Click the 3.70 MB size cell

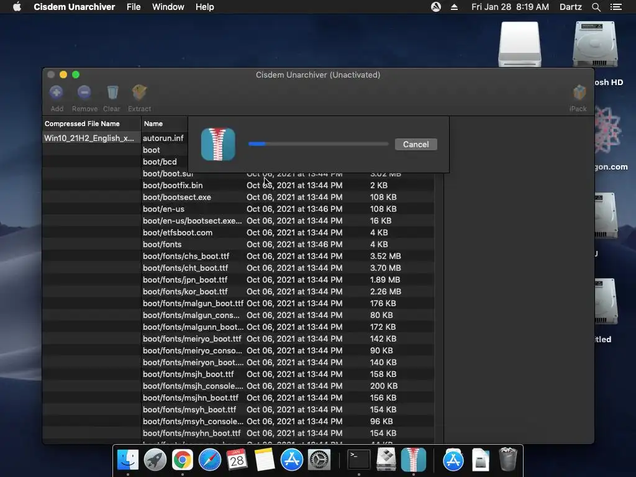pos(385,268)
